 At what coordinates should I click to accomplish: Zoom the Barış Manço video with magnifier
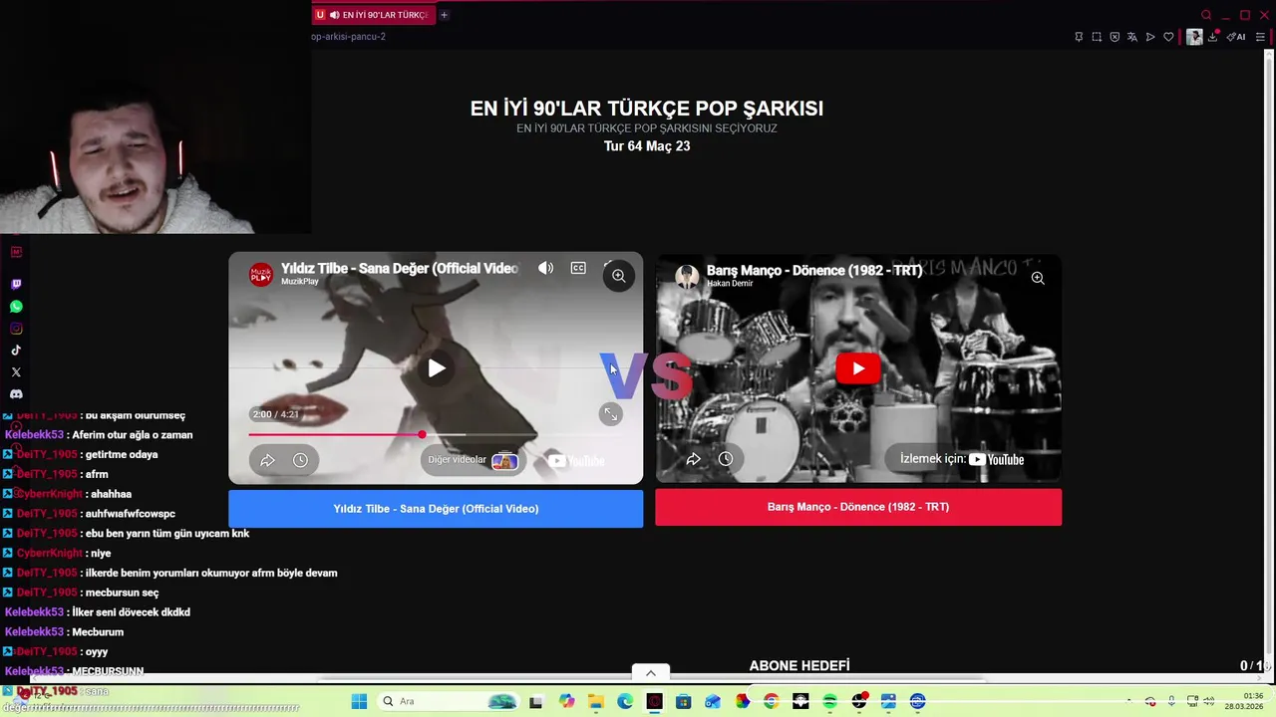[1038, 278]
